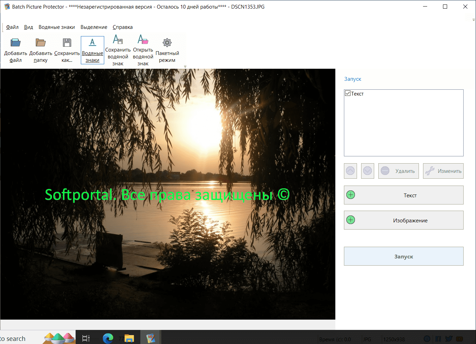Click the Запуск heading link above the list

pyautogui.click(x=353, y=79)
